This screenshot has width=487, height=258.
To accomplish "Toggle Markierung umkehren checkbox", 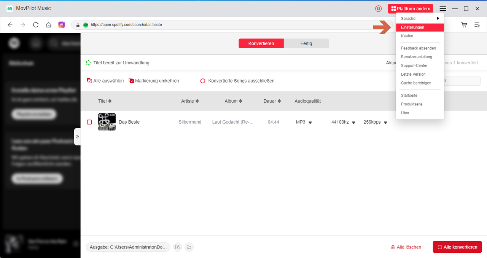I will (131, 81).
